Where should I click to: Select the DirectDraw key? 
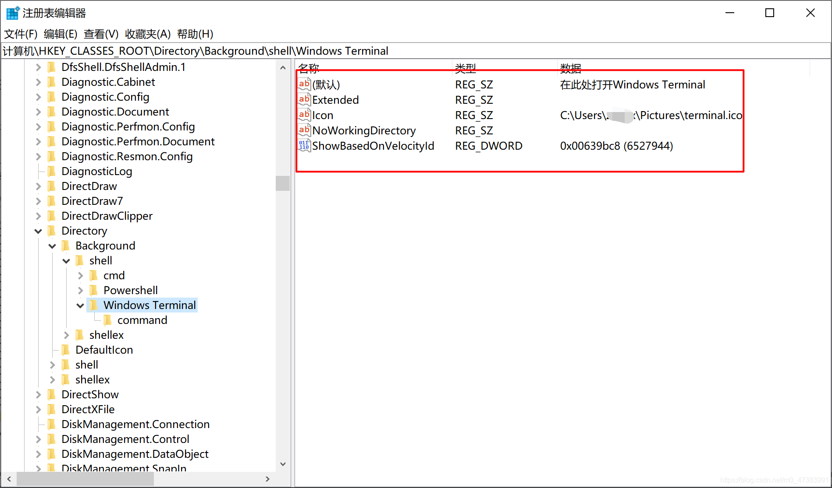(89, 186)
